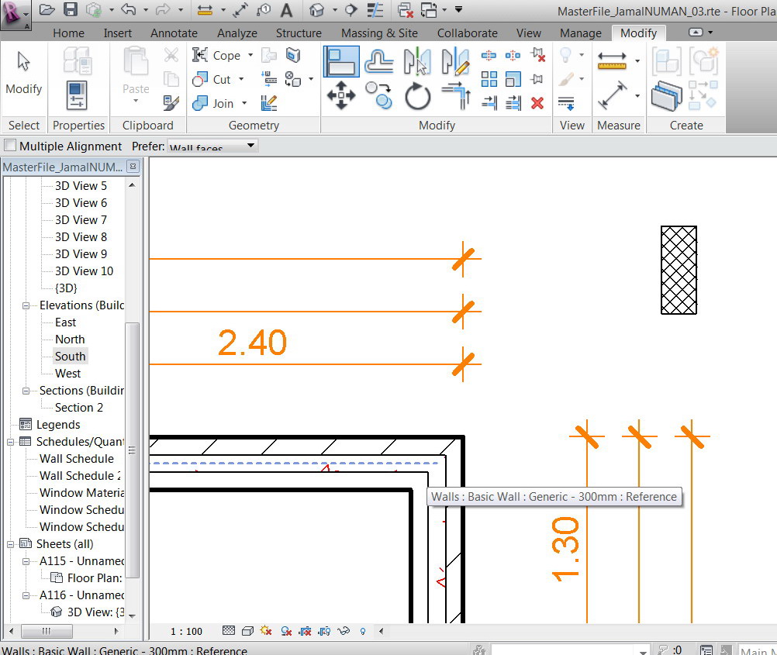Open the Insert ribbon tab
The height and width of the screenshot is (655, 777).
117,33
